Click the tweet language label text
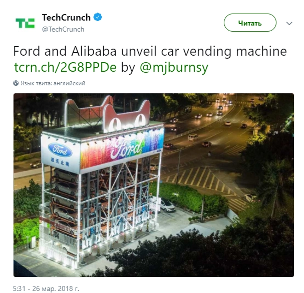Viewport: 304px width, 293px height. click(x=53, y=83)
